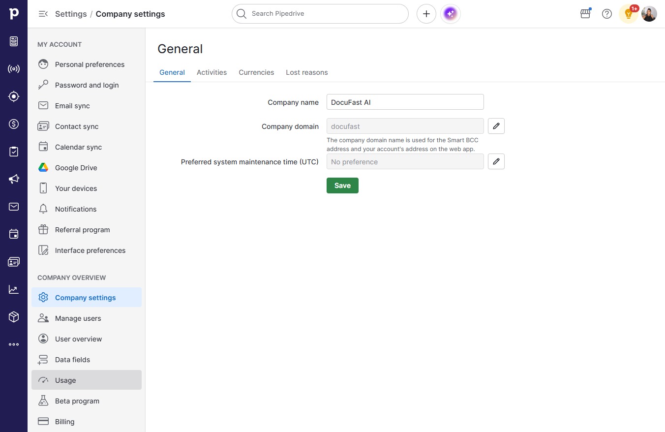Screen dimensions: 665x432
Task: Open Products box icon in left rail
Action: pos(14,317)
